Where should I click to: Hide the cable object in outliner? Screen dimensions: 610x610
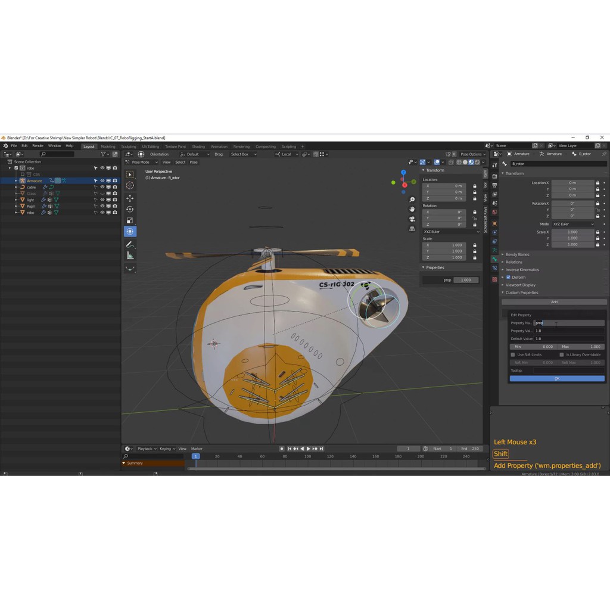(x=102, y=187)
